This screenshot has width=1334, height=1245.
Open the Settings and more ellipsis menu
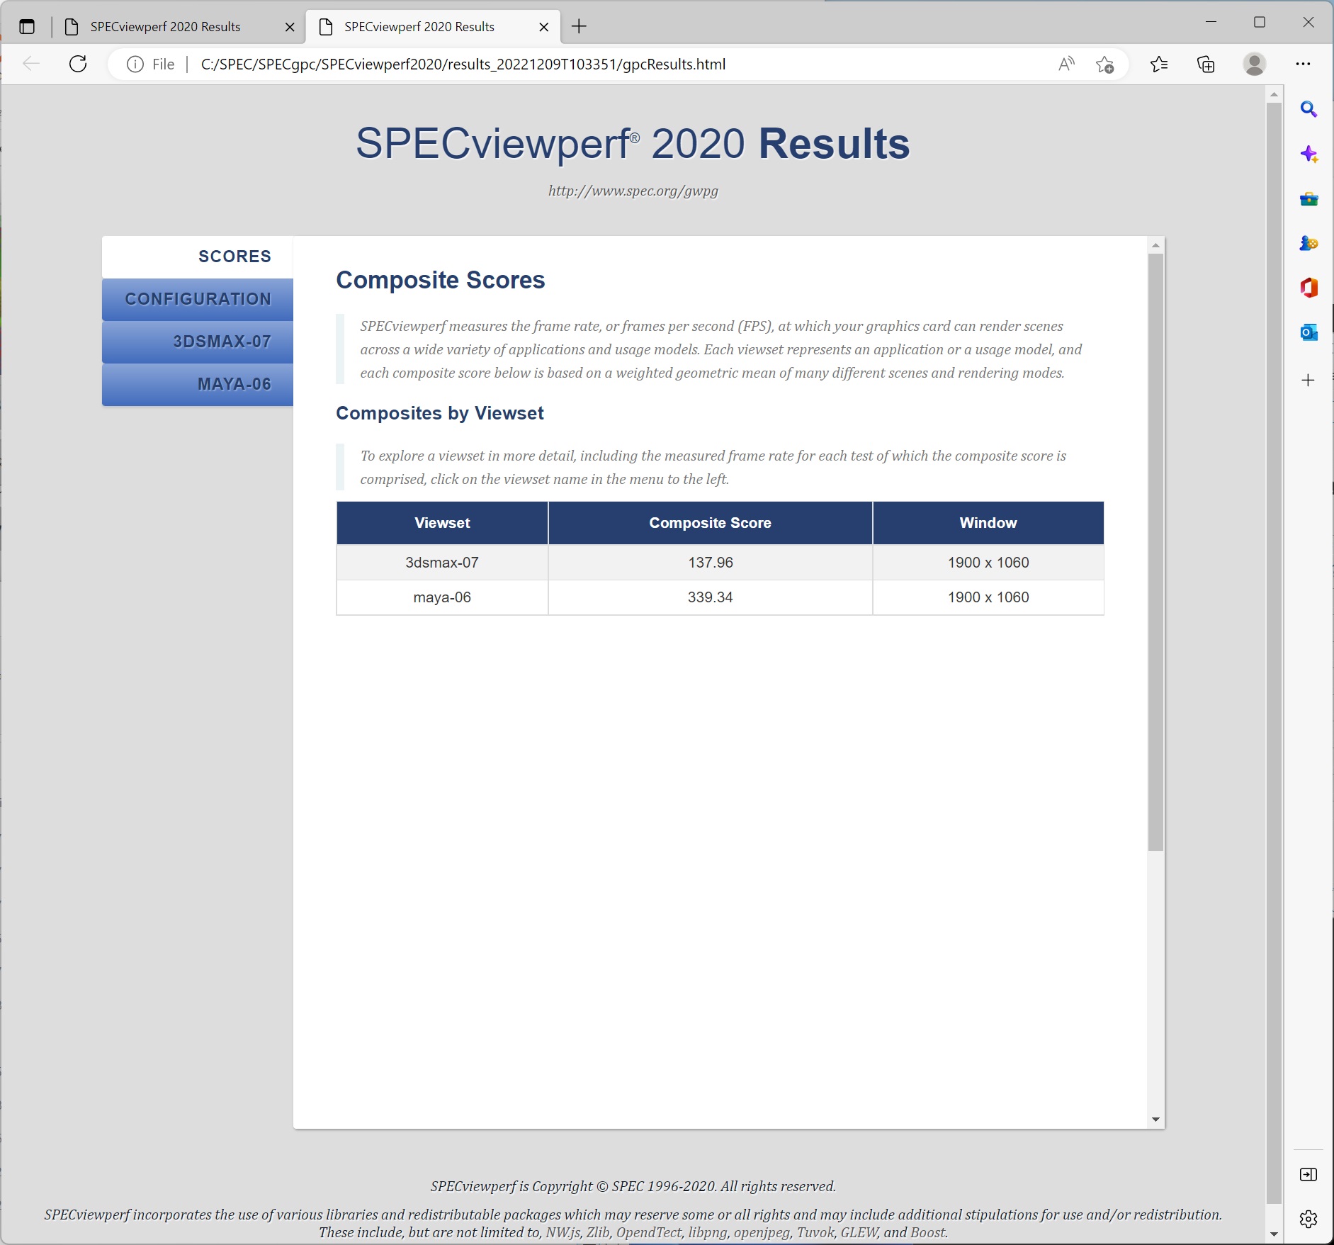click(x=1303, y=64)
